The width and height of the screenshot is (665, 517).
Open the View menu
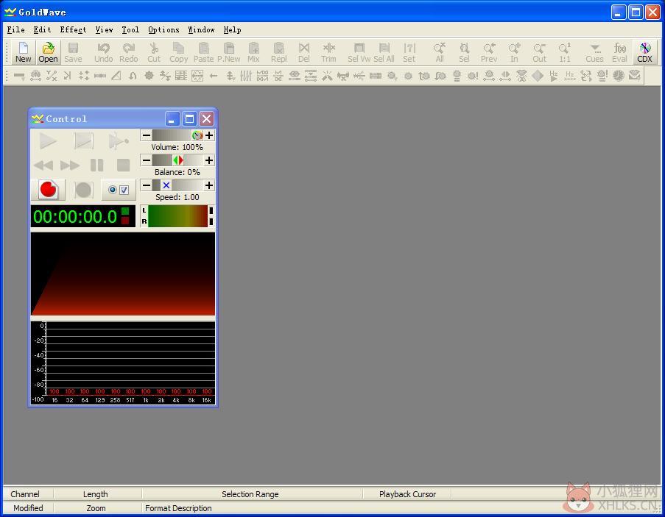104,29
